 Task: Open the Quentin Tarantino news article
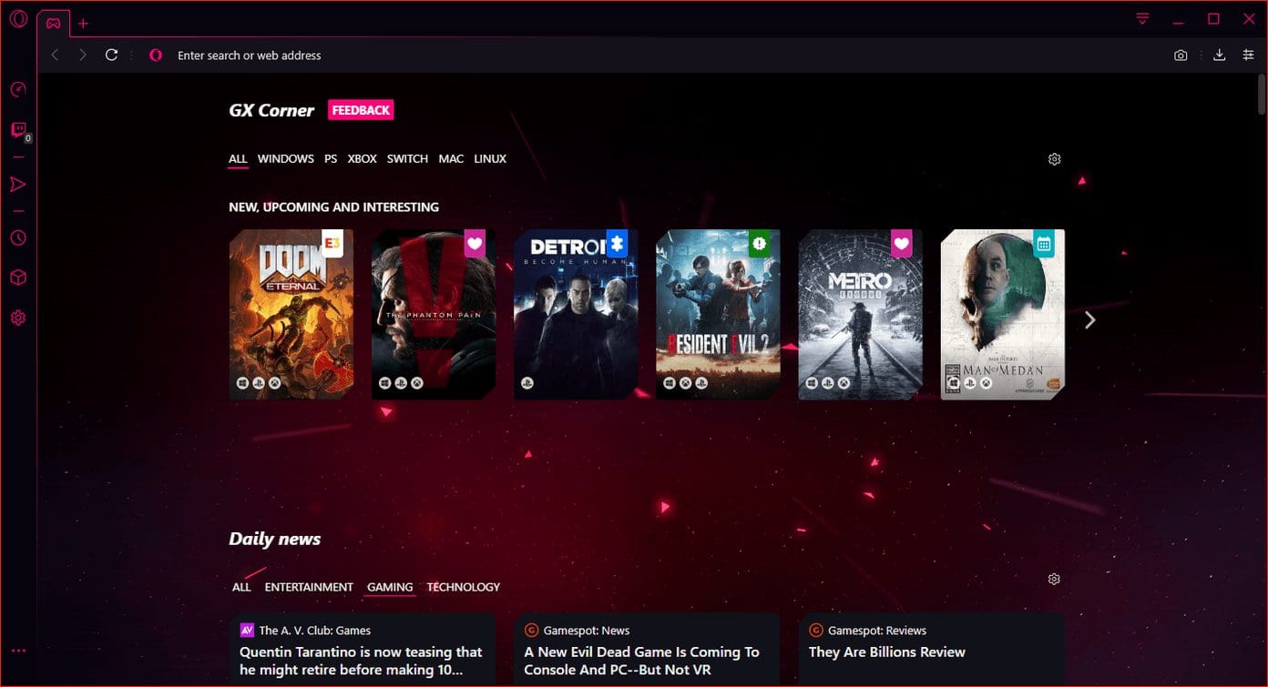(361, 661)
